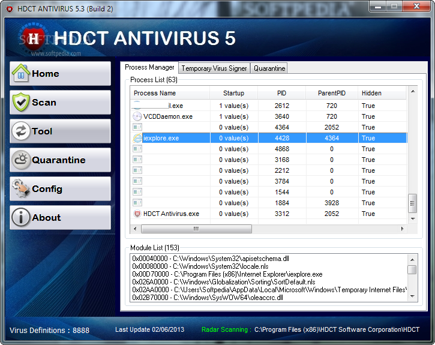The image size is (435, 345).
Task: Select module Internet Explorer\iexplore.exe line
Action: coord(227,274)
